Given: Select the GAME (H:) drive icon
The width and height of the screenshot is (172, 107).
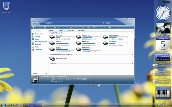Looking at the screenshot, I should tap(105, 43).
